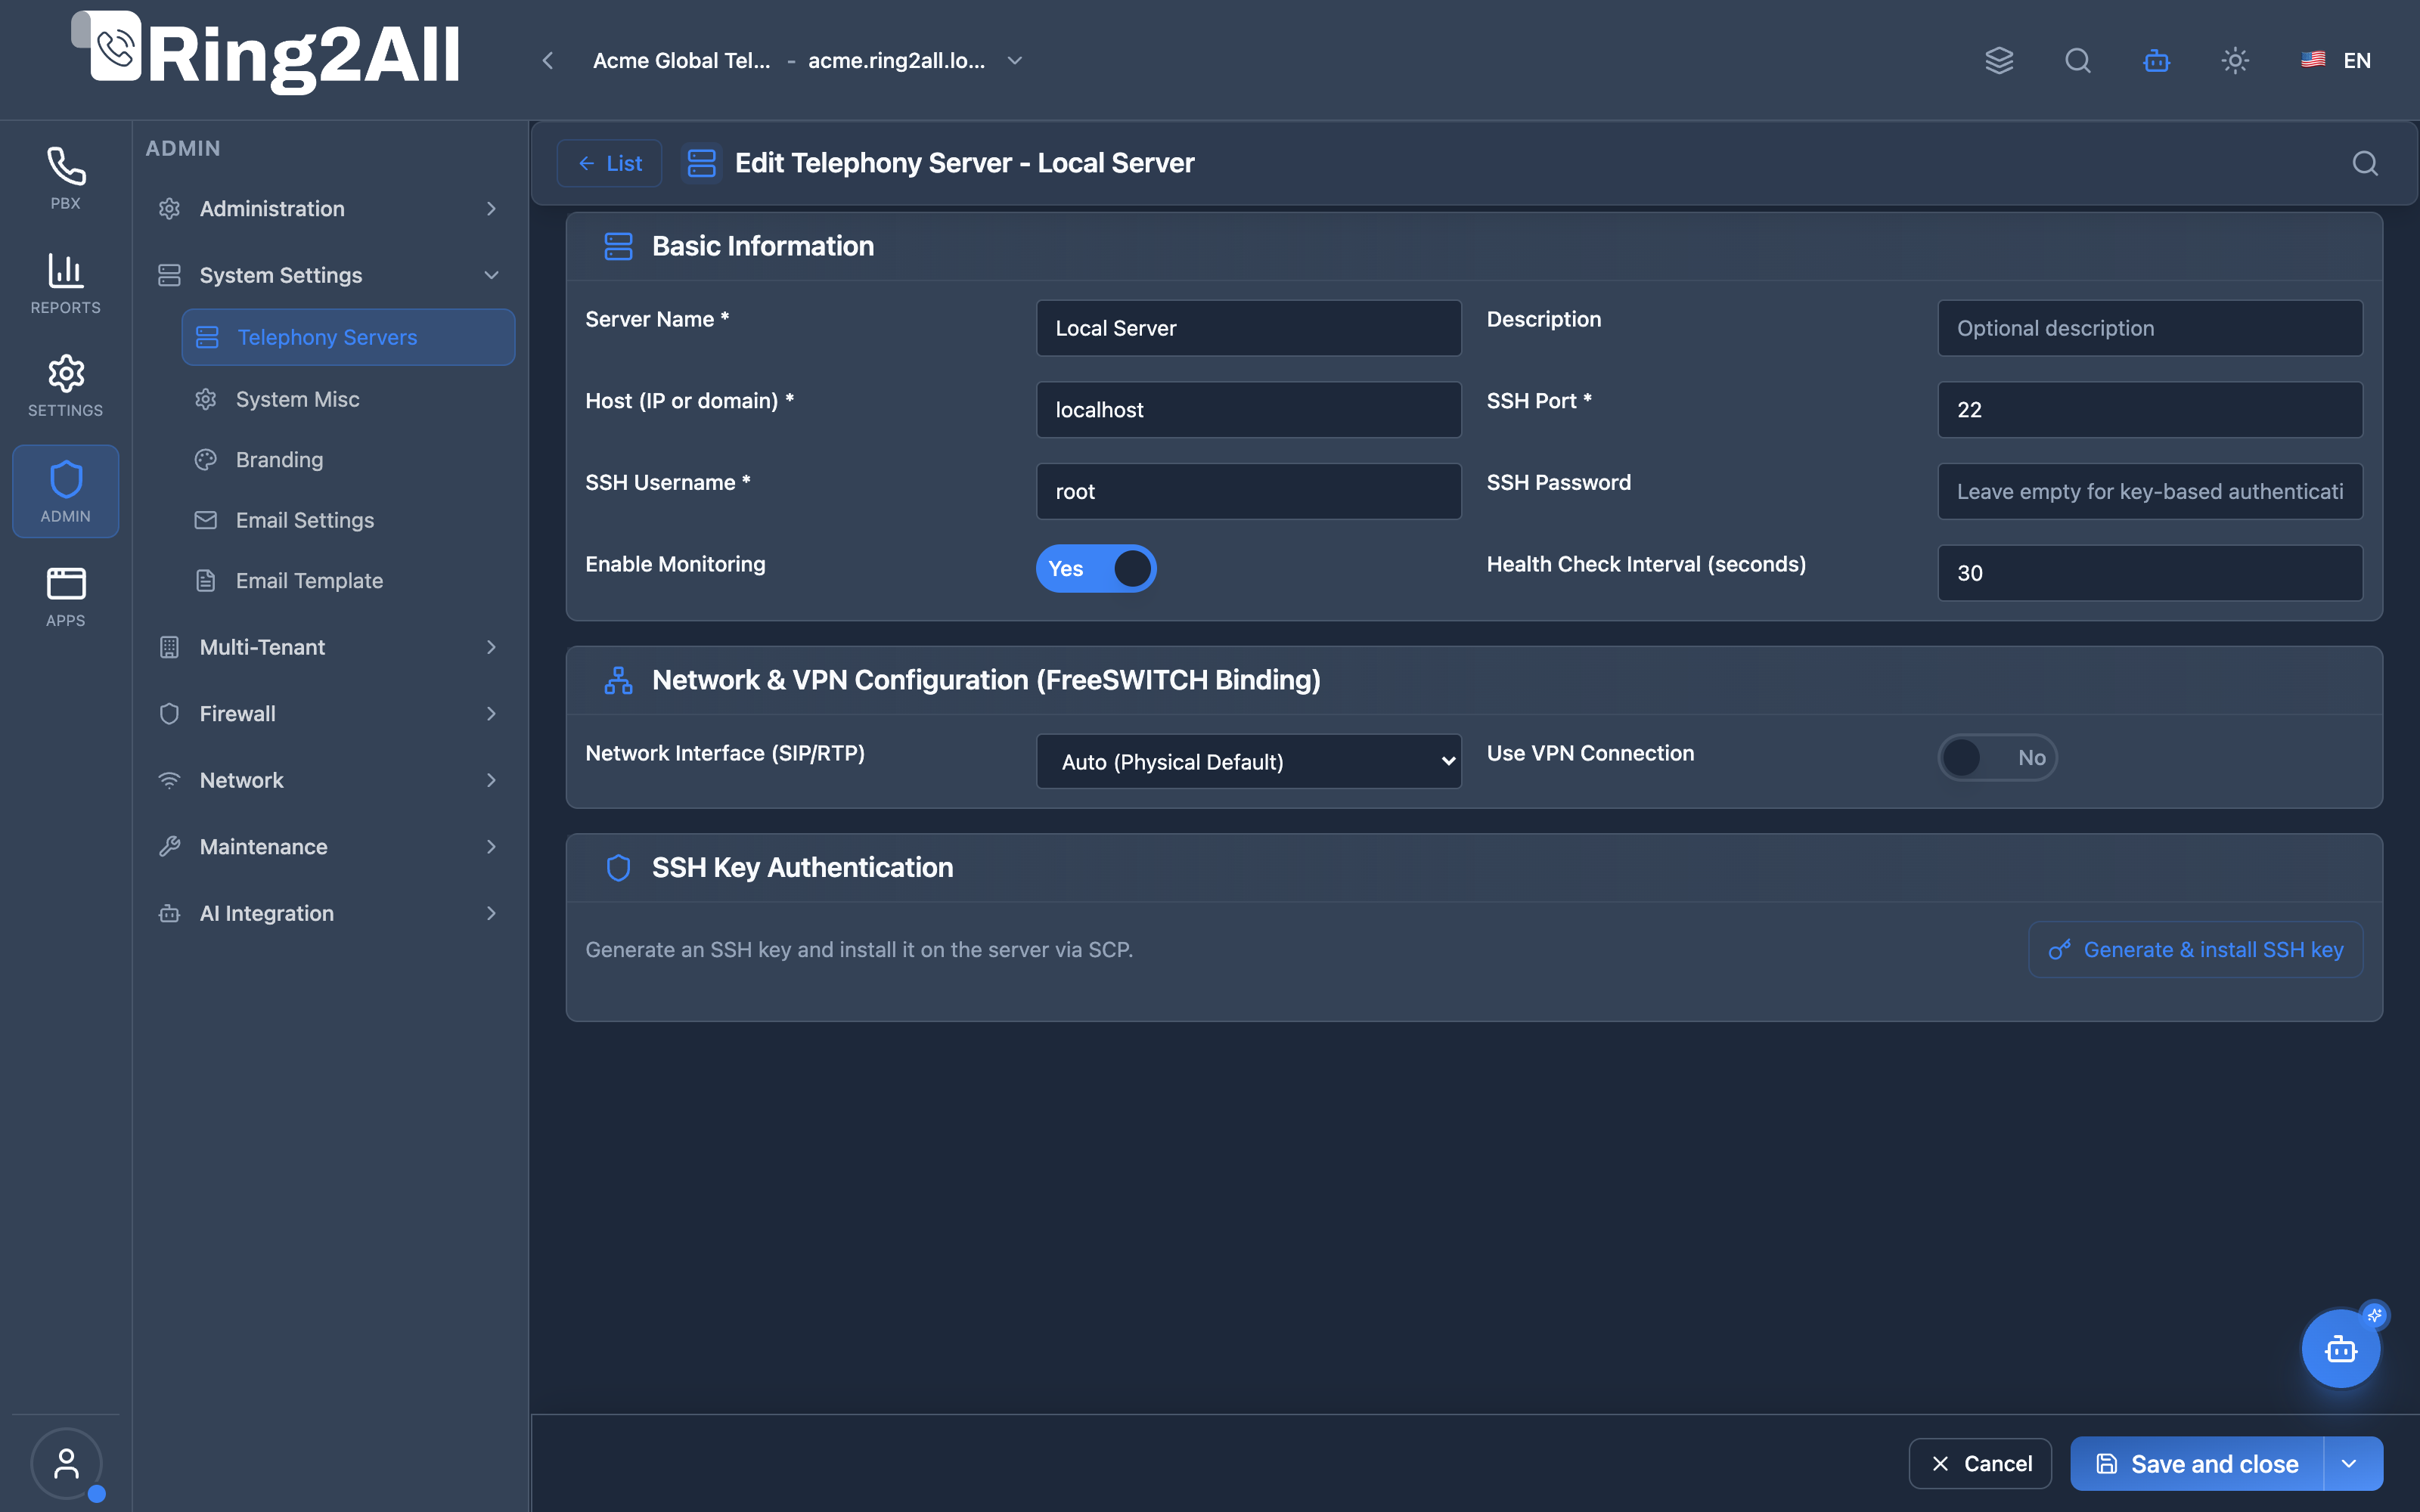Click the Basic Information section icon
The image size is (2420, 1512).
[x=618, y=246]
